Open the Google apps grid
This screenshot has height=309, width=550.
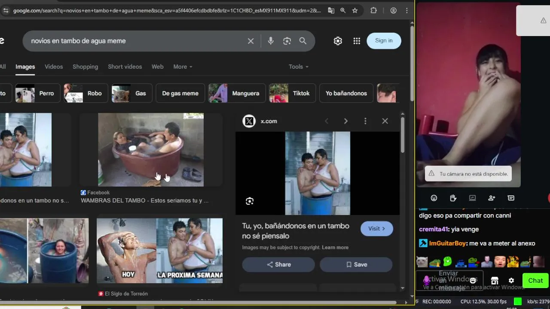pos(357,41)
